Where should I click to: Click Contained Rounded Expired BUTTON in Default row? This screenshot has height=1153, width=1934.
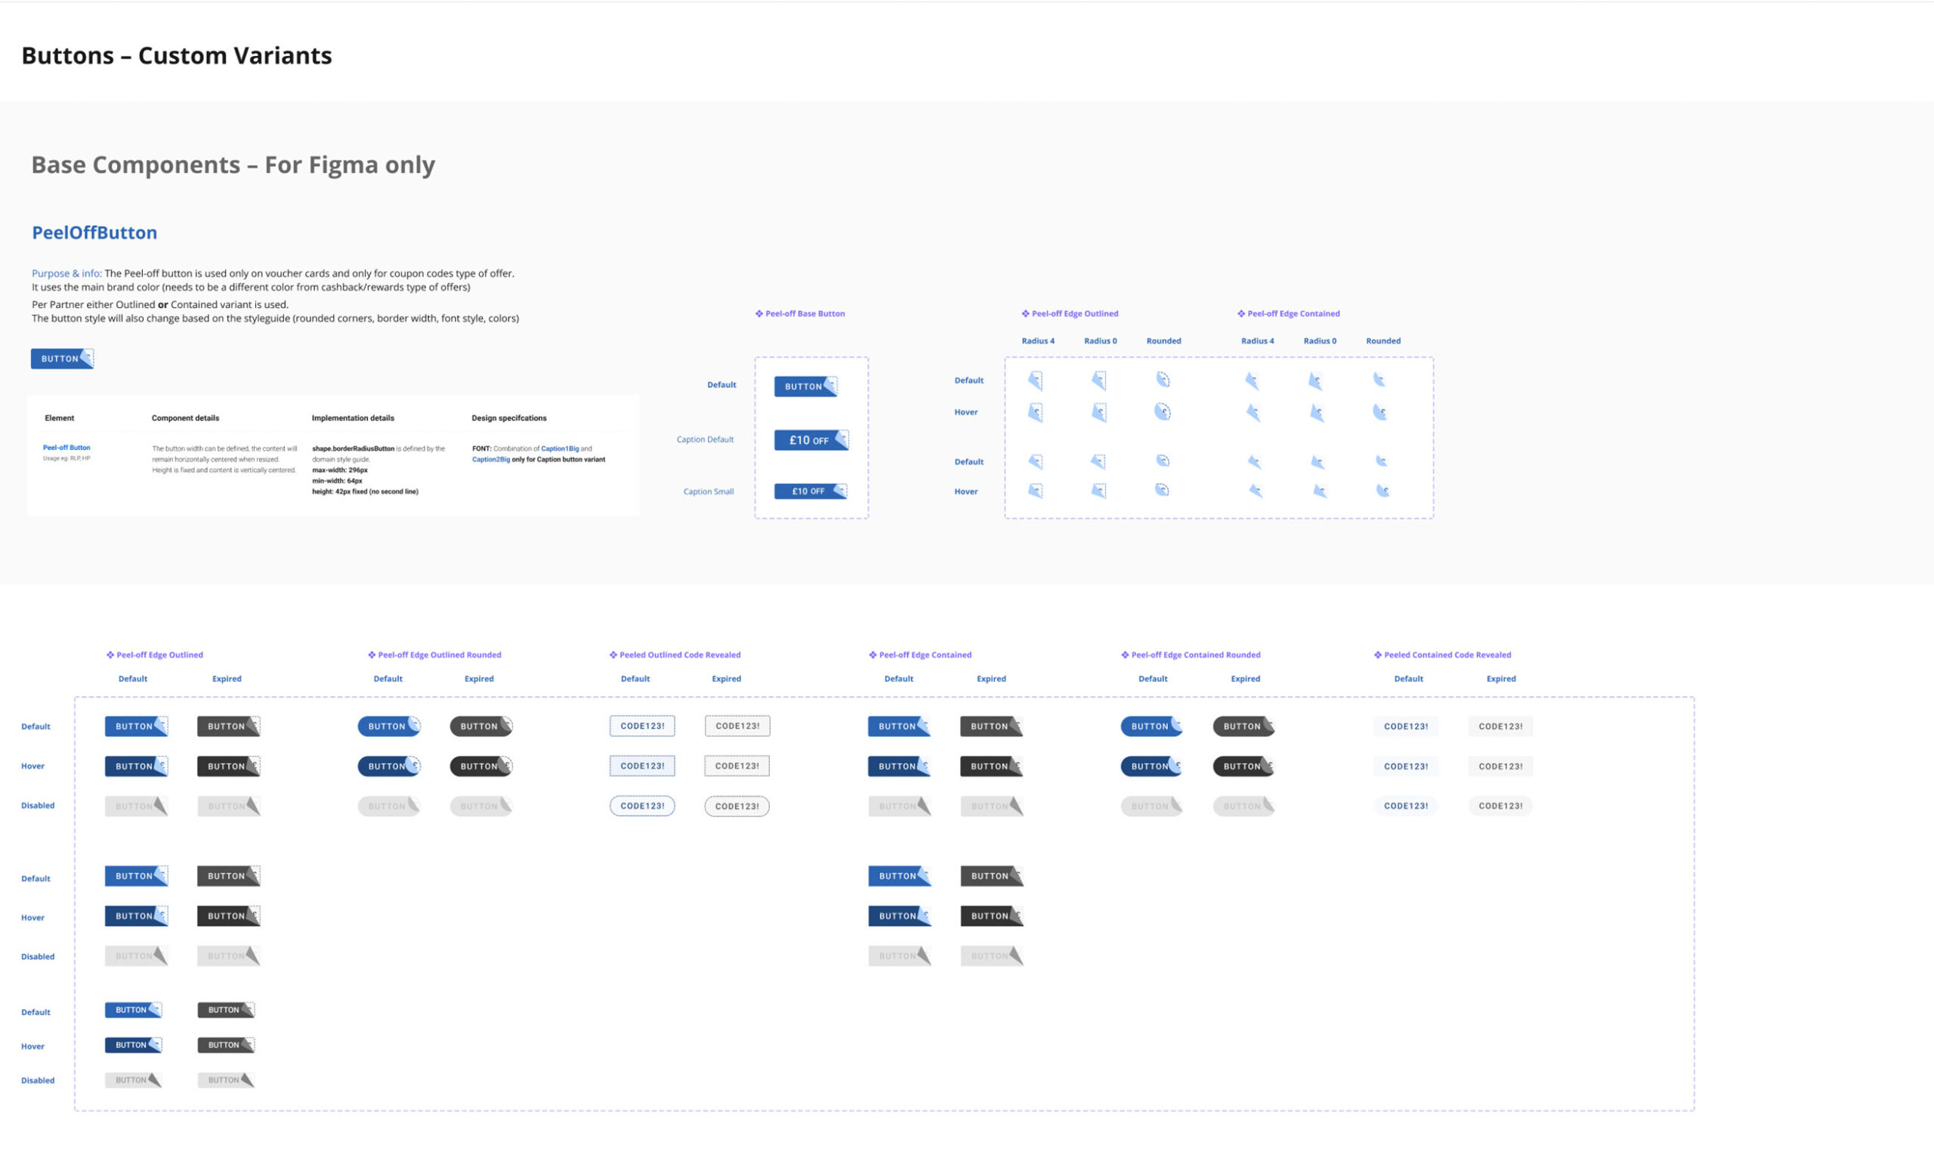pyautogui.click(x=1244, y=726)
